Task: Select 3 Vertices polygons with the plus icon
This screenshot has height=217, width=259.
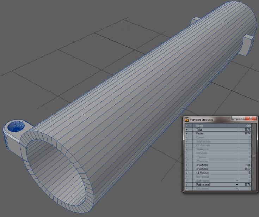Action: click(x=187, y=165)
